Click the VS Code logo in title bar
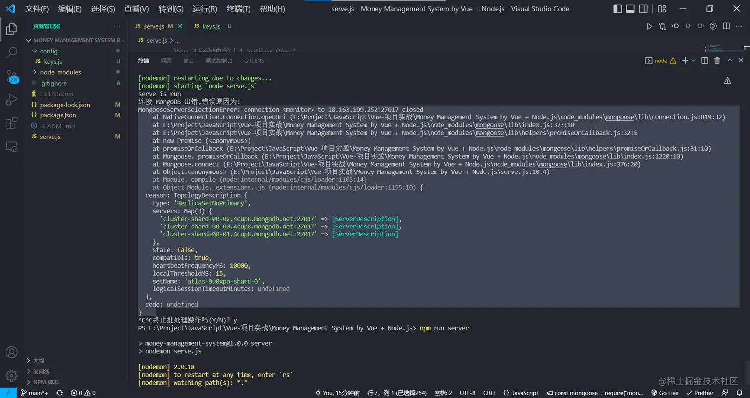This screenshot has height=398, width=750. [x=11, y=9]
